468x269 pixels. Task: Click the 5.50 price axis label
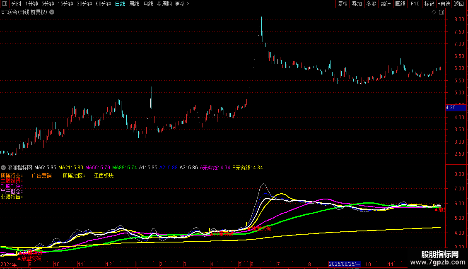(459, 81)
